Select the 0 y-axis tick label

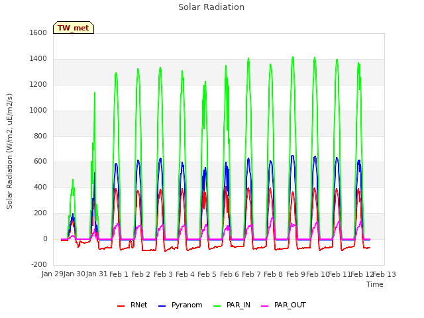click(x=46, y=239)
